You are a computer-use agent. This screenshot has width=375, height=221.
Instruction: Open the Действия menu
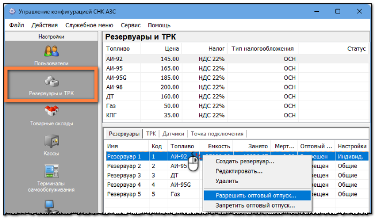pos(44,25)
